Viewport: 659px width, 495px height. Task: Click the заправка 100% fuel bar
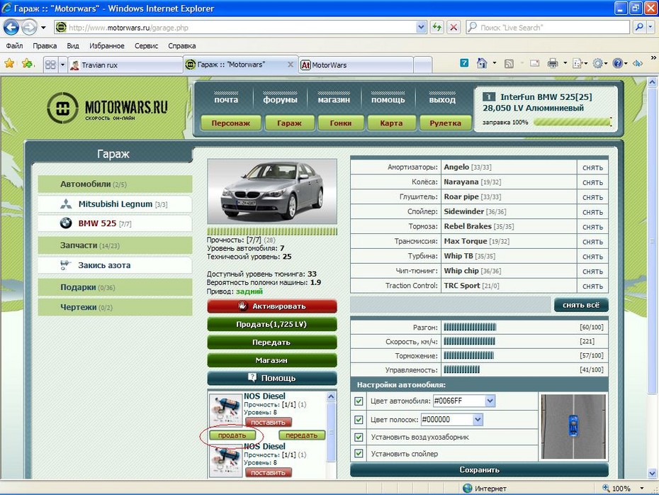pyautogui.click(x=573, y=123)
